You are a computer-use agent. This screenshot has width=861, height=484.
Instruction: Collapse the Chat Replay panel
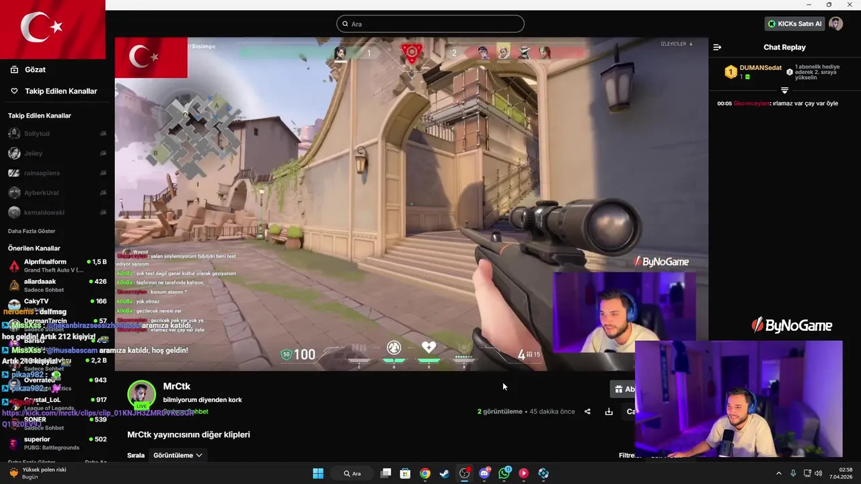pos(717,47)
